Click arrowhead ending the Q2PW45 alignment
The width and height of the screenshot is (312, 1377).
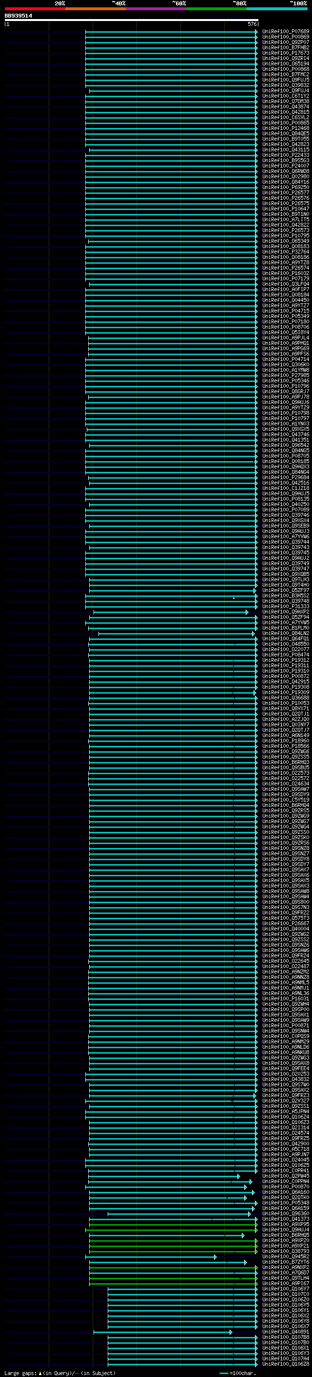238,1176
